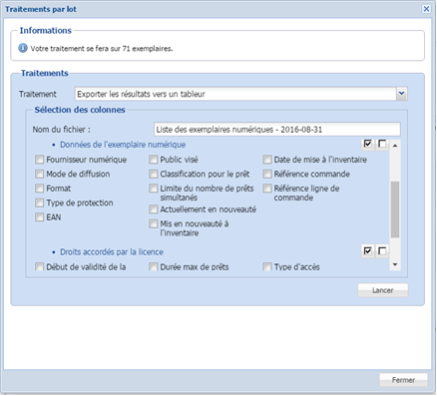Image resolution: width=437 pixels, height=396 pixels.
Task: Check all in Données de l'exemplaire numérique
Action: (x=368, y=144)
